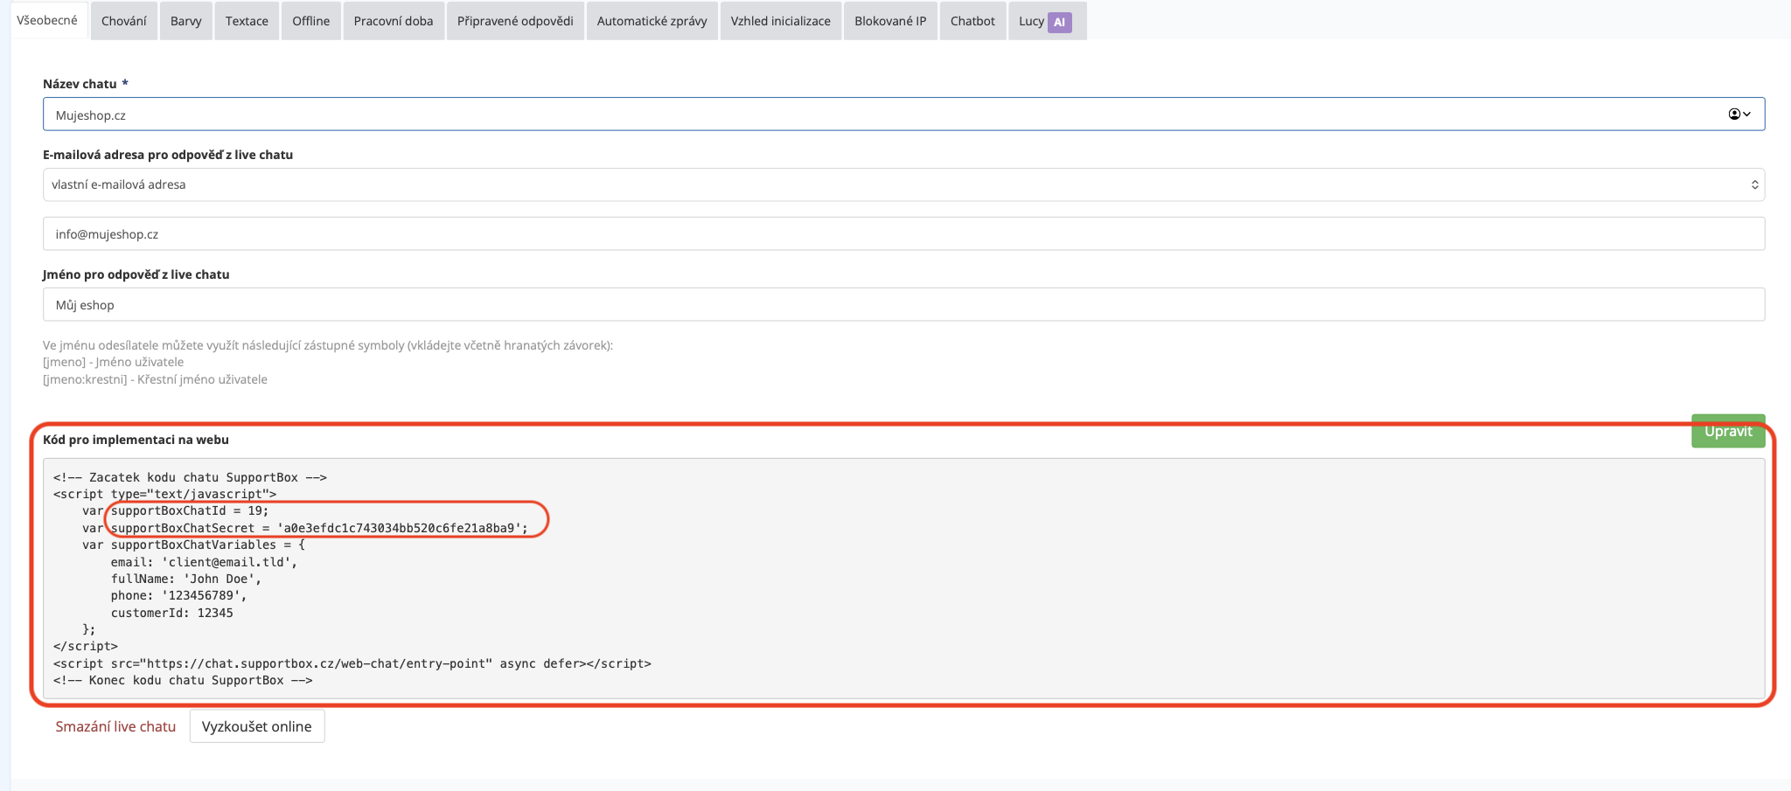The width and height of the screenshot is (1791, 791).
Task: Click the supportBoxChatSecret code line
Action: pyautogui.click(x=305, y=528)
